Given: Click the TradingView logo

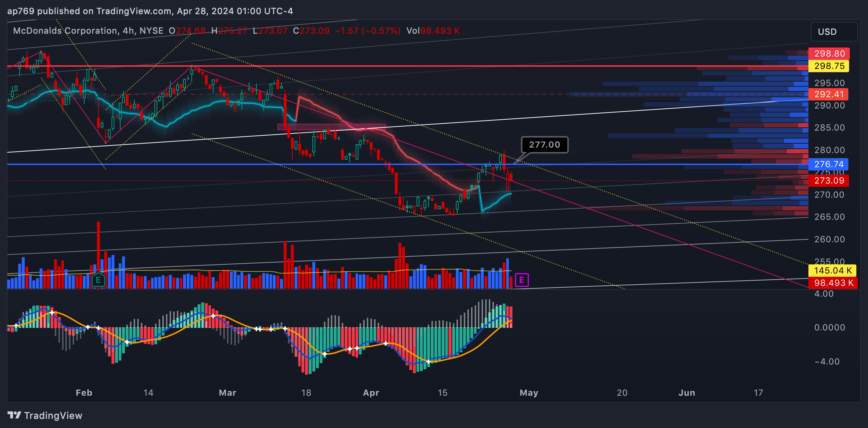Looking at the screenshot, I should pos(45,415).
